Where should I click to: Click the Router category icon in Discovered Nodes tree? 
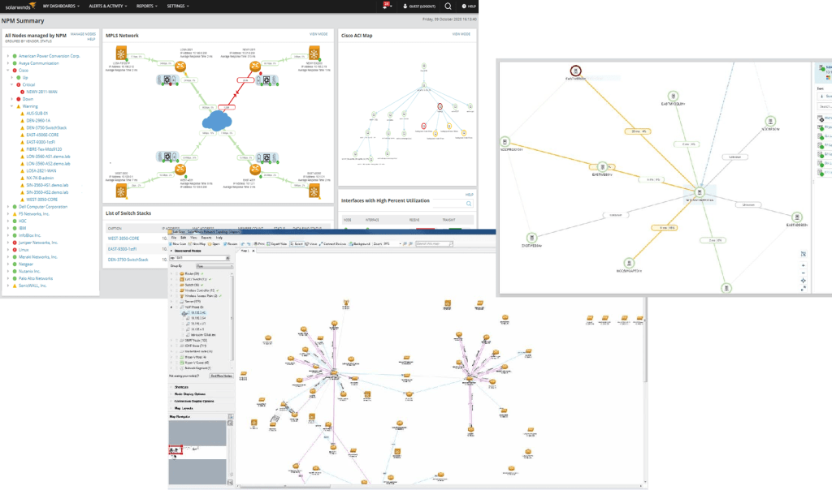coord(182,273)
